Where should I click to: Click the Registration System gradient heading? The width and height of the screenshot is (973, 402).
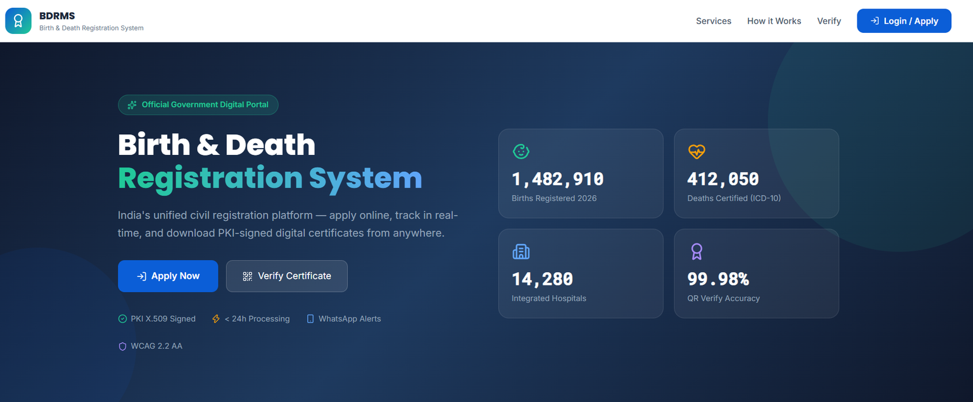[270, 179]
